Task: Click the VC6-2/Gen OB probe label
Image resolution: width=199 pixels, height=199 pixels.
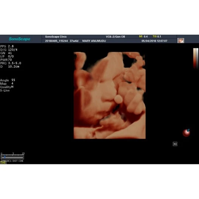Action: pos(115,37)
